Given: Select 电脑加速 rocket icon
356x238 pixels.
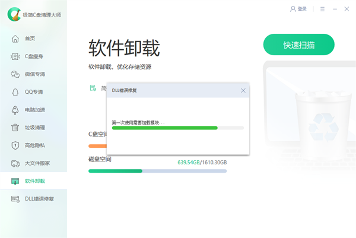Looking at the screenshot, I should [16, 110].
